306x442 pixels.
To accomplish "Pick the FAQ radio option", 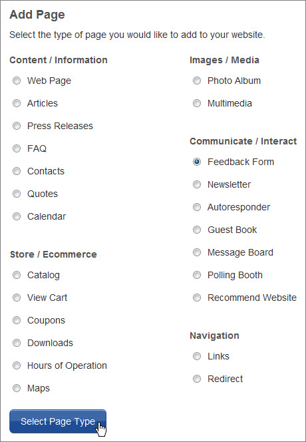I will (x=17, y=148).
